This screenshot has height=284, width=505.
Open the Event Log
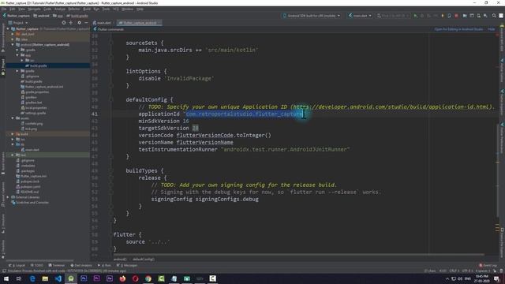click(x=488, y=265)
